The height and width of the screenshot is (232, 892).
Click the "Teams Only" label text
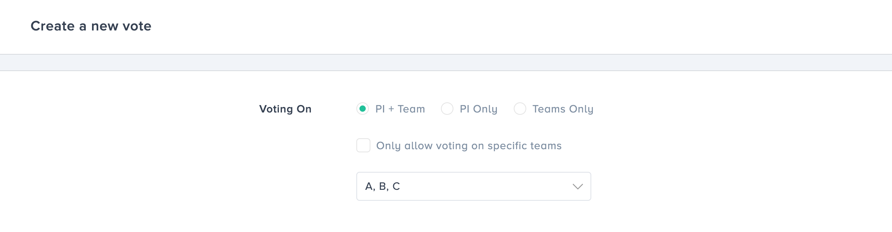pyautogui.click(x=563, y=109)
